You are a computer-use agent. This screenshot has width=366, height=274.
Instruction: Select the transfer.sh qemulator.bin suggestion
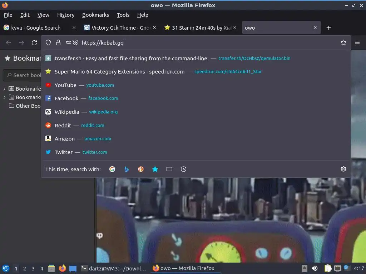click(x=196, y=58)
